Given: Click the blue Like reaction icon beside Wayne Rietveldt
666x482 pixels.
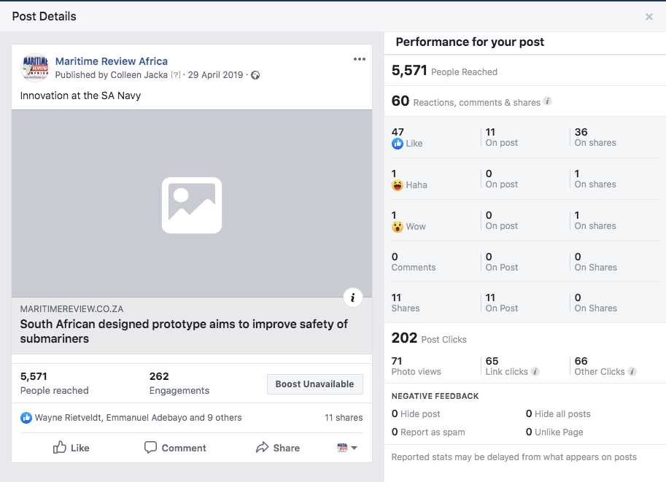Looking at the screenshot, I should (26, 418).
